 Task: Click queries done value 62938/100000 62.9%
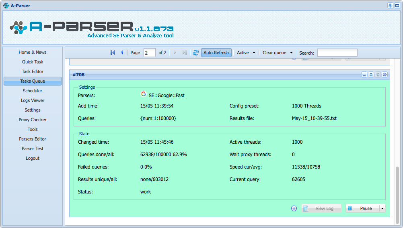click(163, 155)
